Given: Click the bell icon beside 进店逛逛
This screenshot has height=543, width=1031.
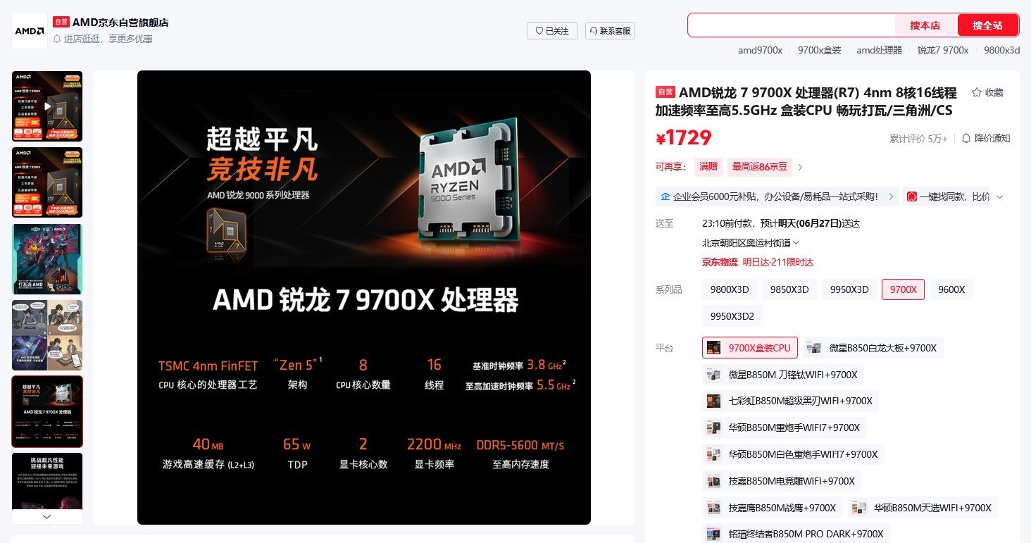Looking at the screenshot, I should 57,39.
